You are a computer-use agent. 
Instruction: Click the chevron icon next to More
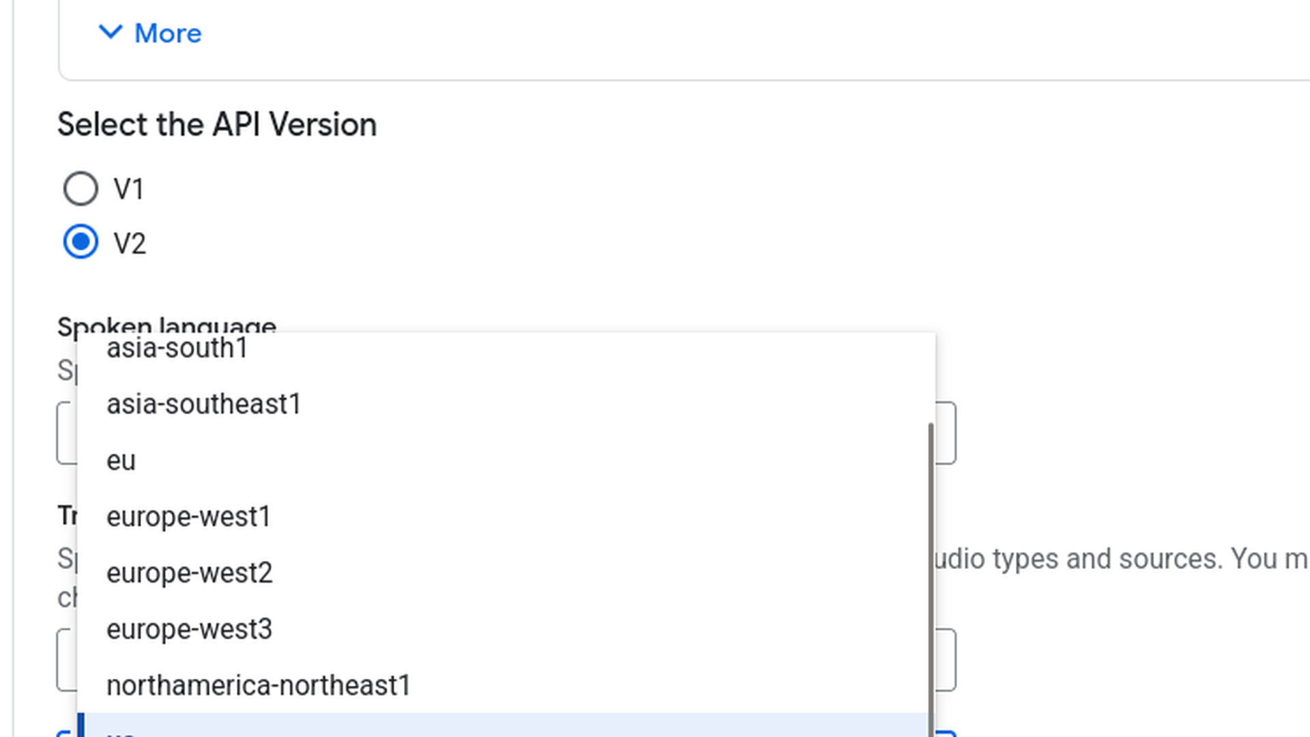tap(111, 33)
